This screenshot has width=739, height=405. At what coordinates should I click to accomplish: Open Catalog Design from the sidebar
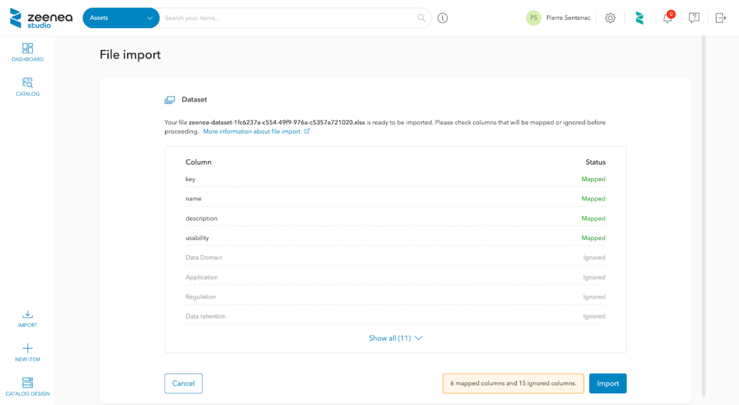(27, 385)
